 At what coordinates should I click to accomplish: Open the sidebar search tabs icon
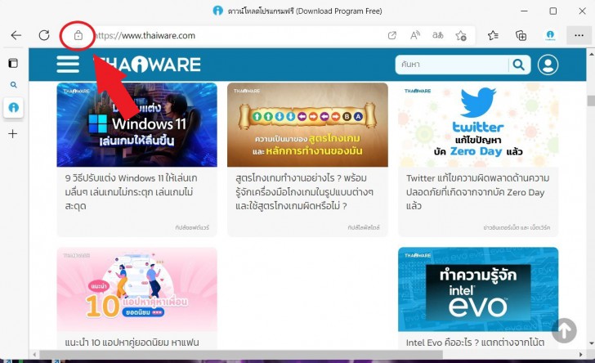pyautogui.click(x=13, y=85)
